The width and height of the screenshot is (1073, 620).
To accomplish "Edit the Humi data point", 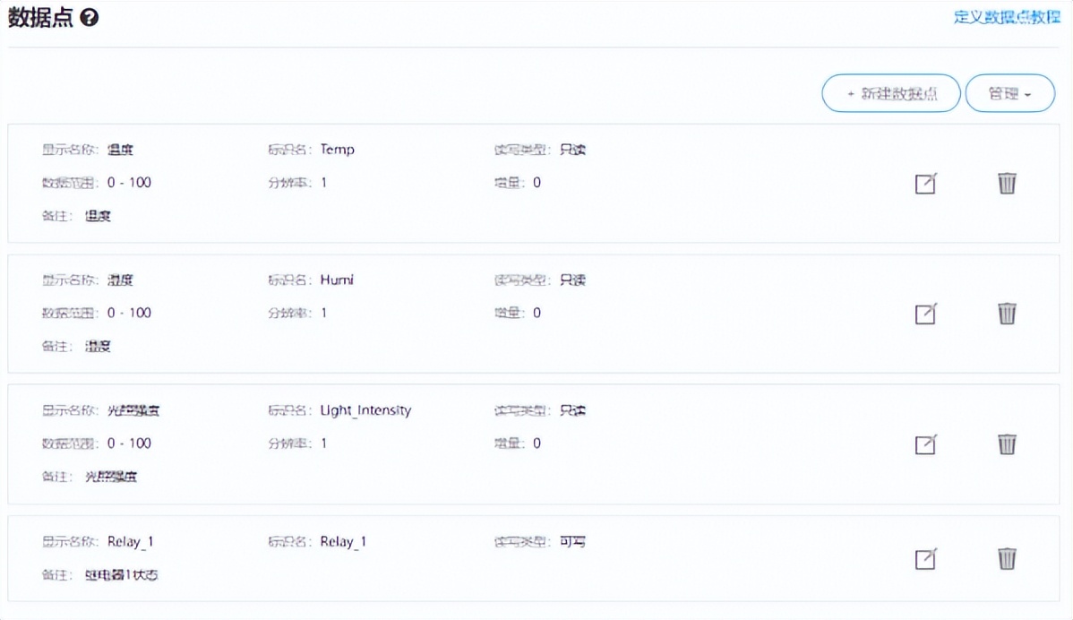I will pyautogui.click(x=925, y=314).
